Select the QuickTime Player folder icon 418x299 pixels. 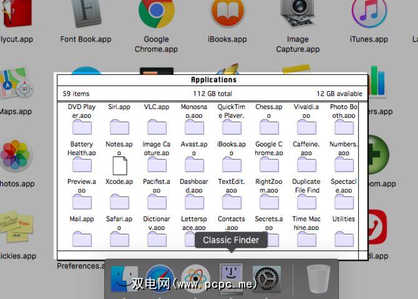[x=231, y=127]
